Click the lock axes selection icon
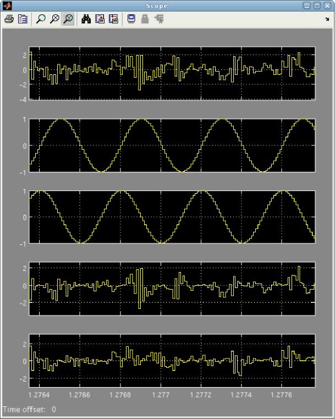The width and height of the screenshot is (335, 419). coord(145,19)
